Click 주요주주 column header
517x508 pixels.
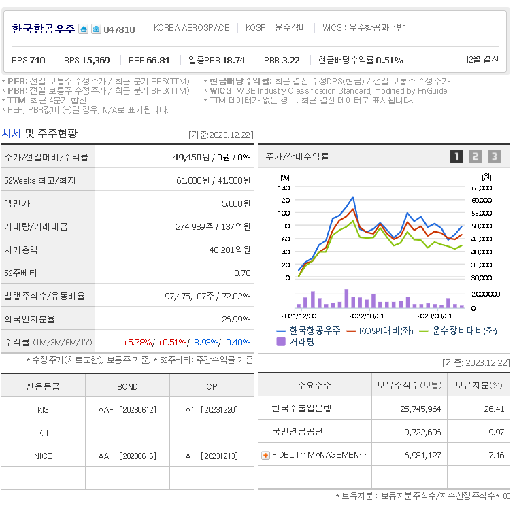[x=314, y=385]
